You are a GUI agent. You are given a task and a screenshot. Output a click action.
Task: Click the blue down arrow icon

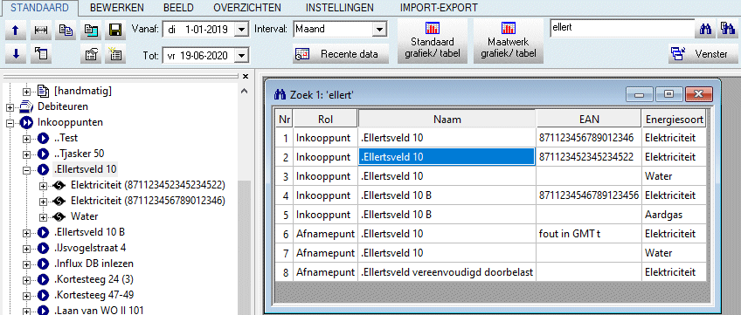(x=16, y=54)
